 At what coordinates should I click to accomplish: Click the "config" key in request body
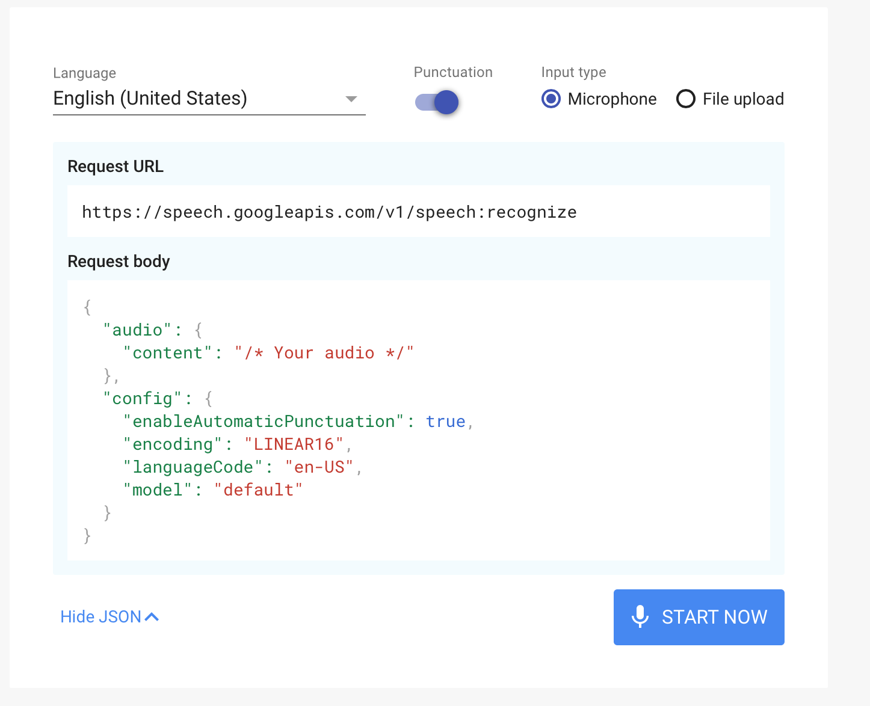pyautogui.click(x=143, y=399)
